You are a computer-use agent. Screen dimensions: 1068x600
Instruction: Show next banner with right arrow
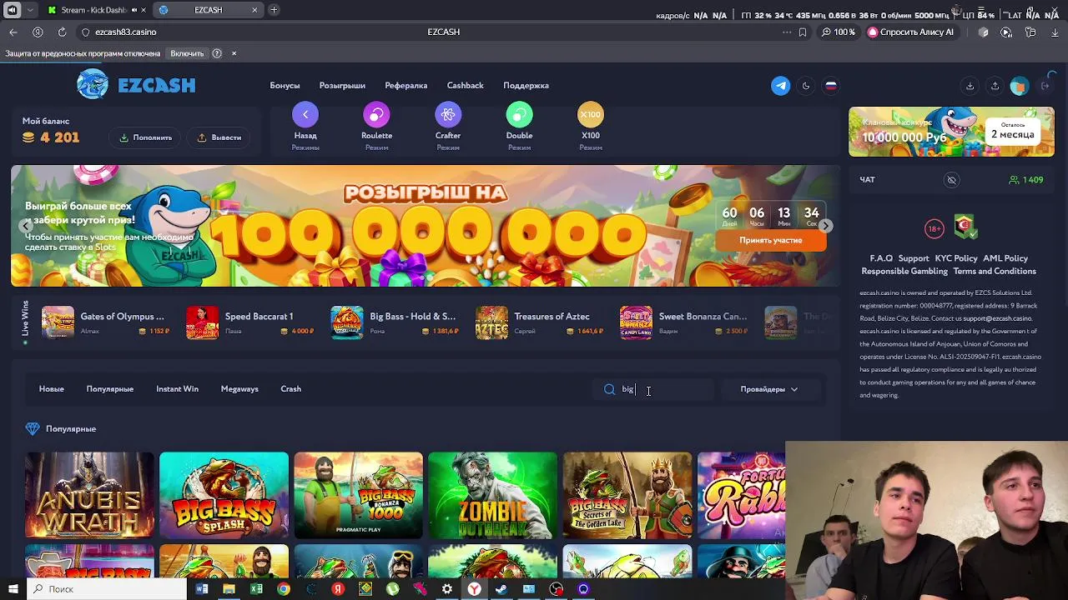point(825,226)
